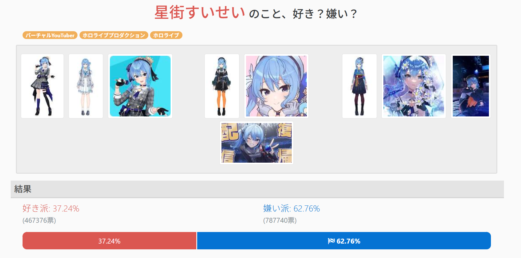Click the 好き派: 37.24% result text
521x258 pixels.
51,208
